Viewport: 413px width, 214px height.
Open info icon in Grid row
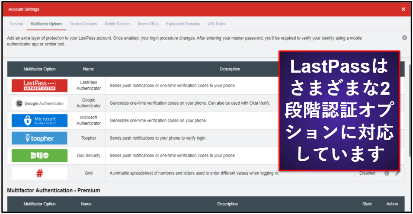pos(387,173)
